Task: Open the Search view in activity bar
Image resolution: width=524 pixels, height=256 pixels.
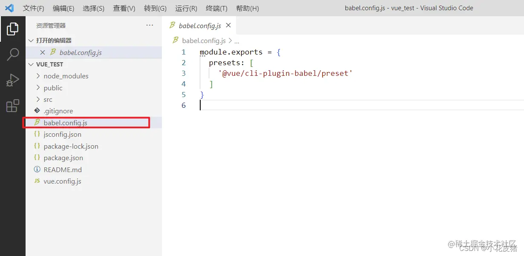Action: pos(13,55)
